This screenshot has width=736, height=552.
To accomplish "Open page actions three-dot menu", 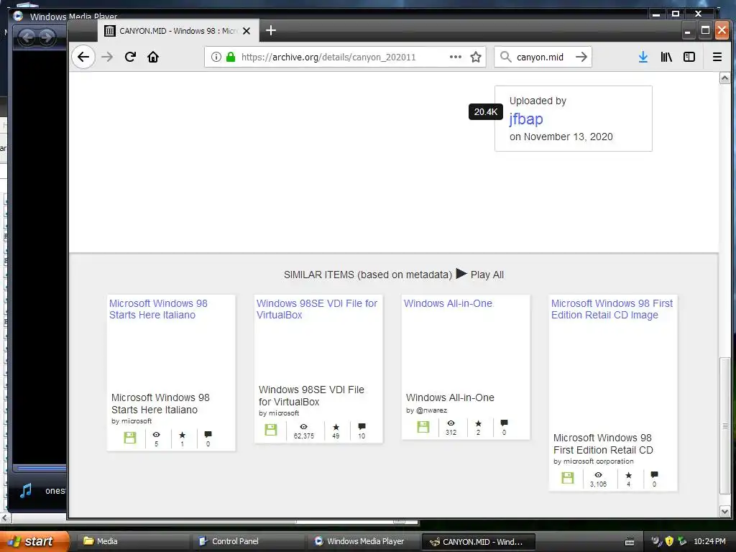I will click(455, 57).
